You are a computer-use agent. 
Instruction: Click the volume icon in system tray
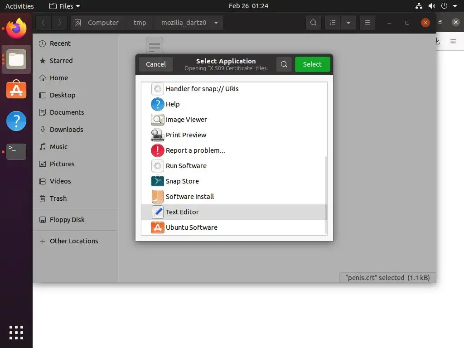click(432, 6)
